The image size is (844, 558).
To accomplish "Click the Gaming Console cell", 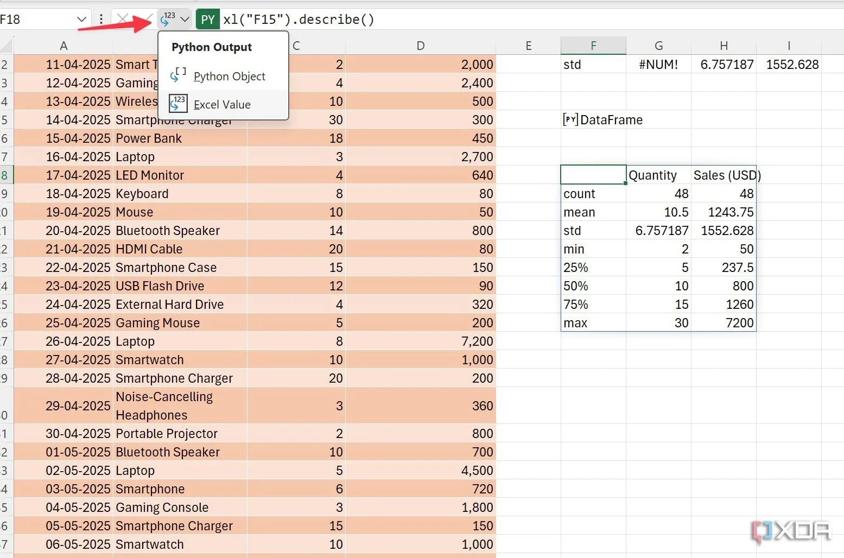I will pos(180,507).
